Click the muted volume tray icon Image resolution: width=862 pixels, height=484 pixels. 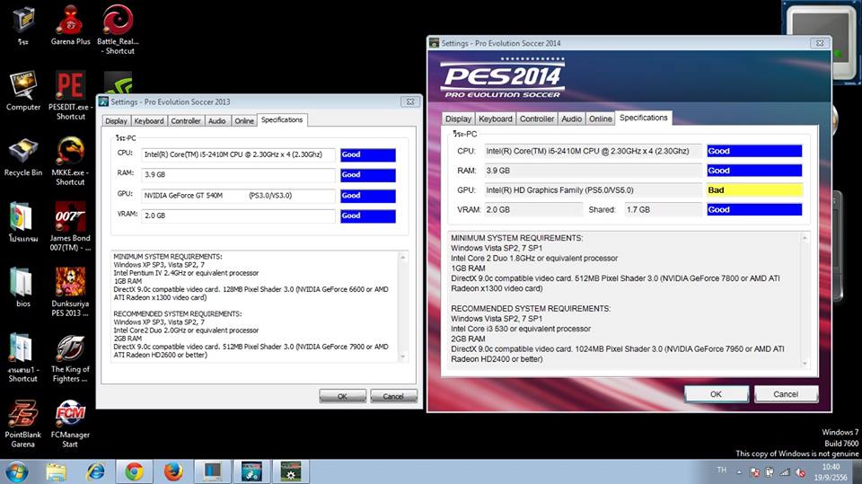(800, 472)
